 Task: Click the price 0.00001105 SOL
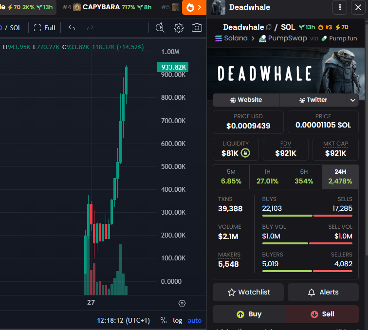point(323,125)
